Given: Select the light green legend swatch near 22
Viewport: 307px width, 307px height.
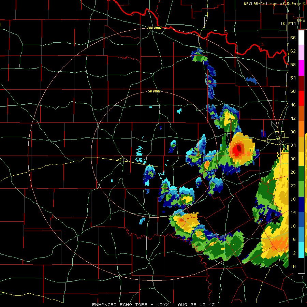Looking at the screenshot, I should pyautogui.click(x=301, y=189).
